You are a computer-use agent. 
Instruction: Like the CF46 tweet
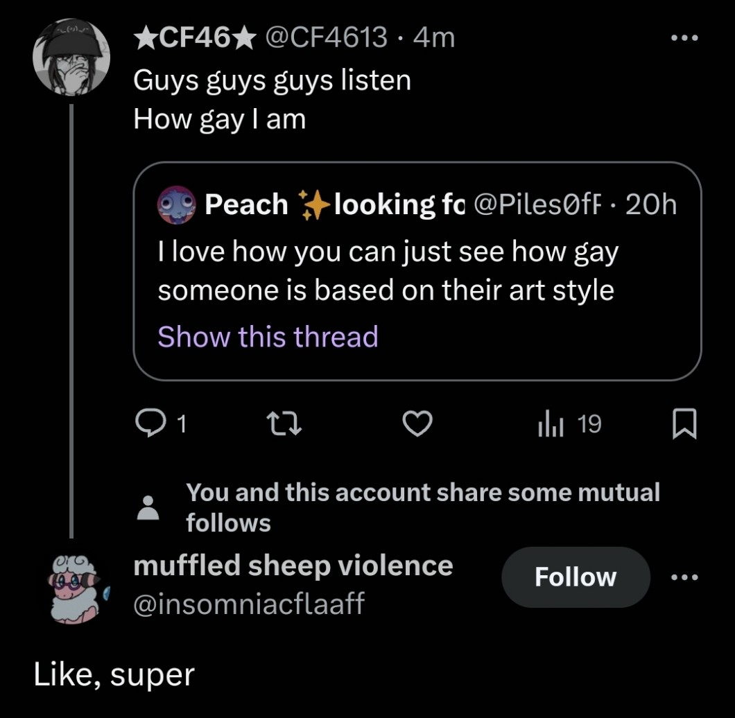[x=417, y=424]
